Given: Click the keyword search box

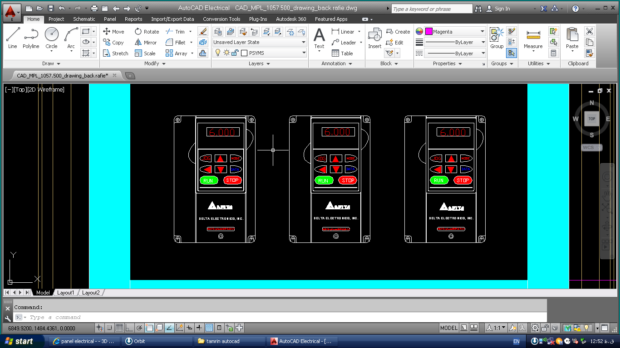Looking at the screenshot, I should click(x=431, y=9).
